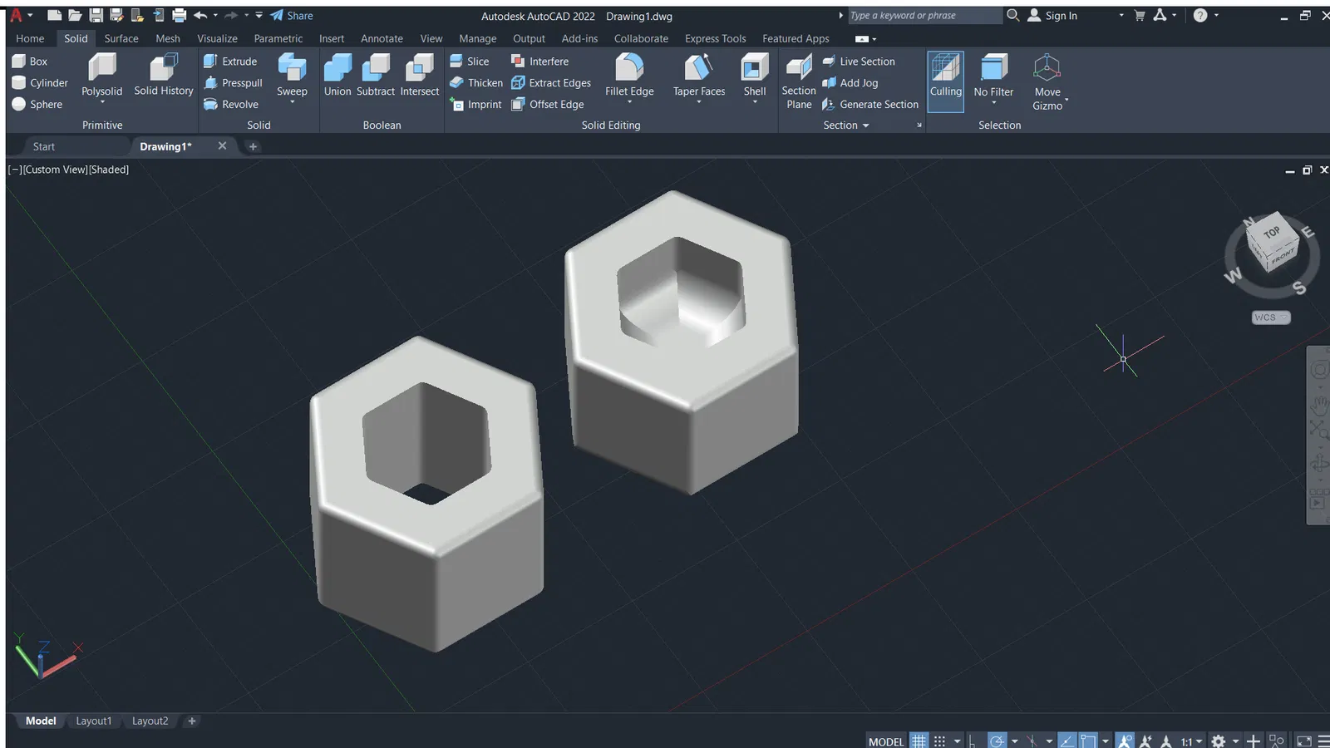Click the Shell tool icon
Viewport: 1330px width, 748px height.
click(x=755, y=68)
